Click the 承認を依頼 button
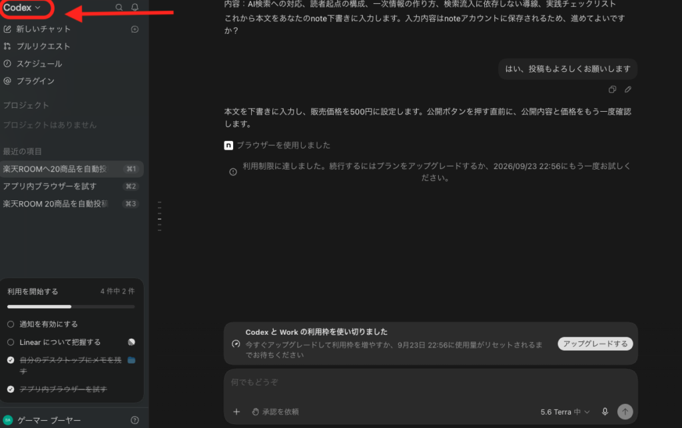The image size is (682, 428). 275,411
